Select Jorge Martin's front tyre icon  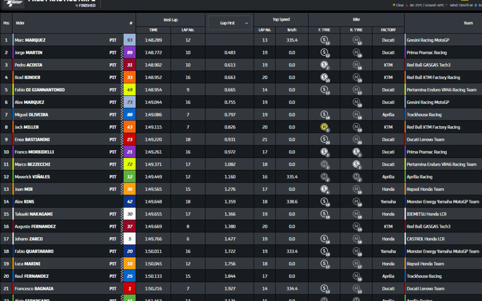[324, 53]
